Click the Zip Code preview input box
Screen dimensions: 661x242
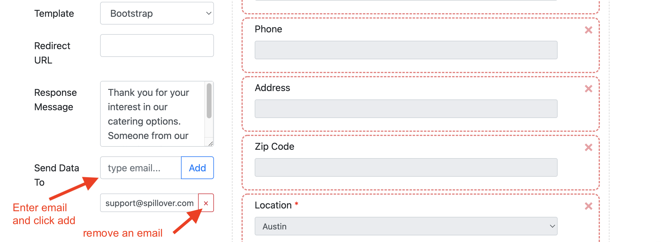(406, 167)
